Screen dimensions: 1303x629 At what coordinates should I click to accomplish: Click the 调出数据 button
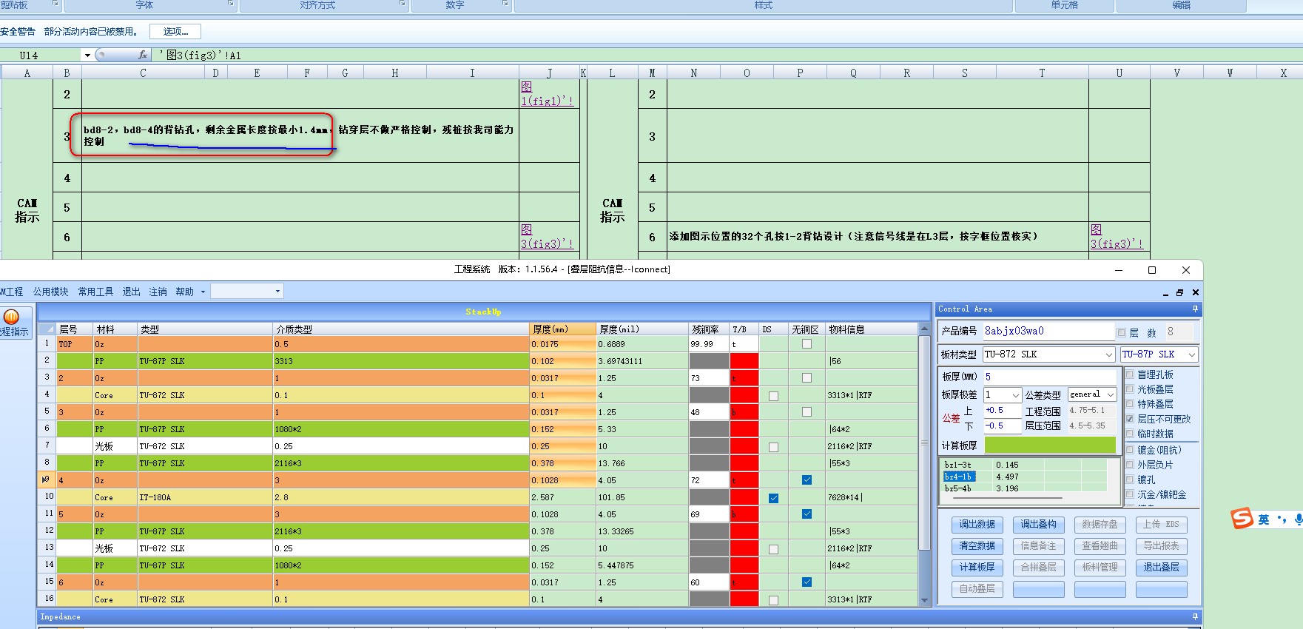(x=977, y=525)
